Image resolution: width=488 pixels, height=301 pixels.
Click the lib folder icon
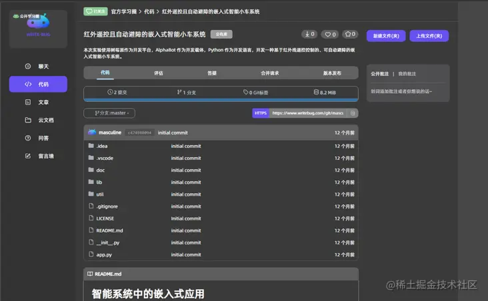[91, 182]
